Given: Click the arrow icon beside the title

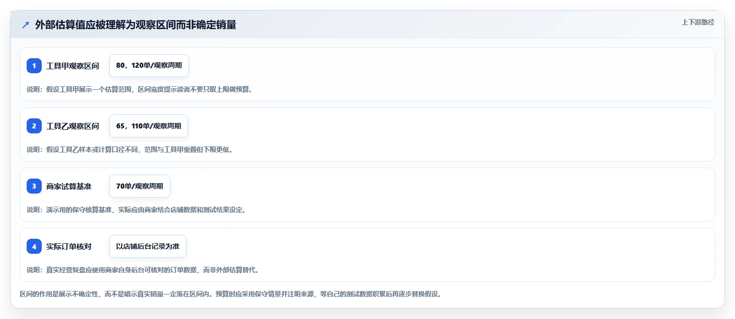Looking at the screenshot, I should 26,25.
